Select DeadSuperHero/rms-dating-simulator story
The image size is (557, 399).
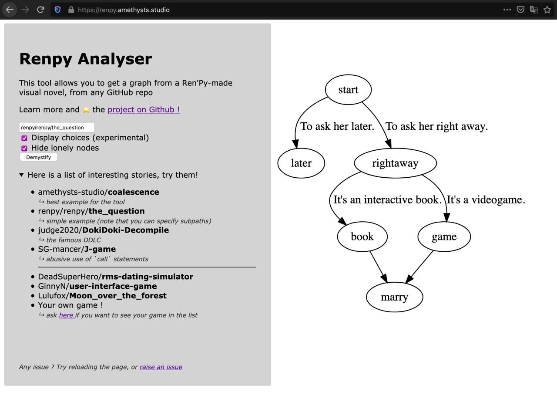point(115,277)
